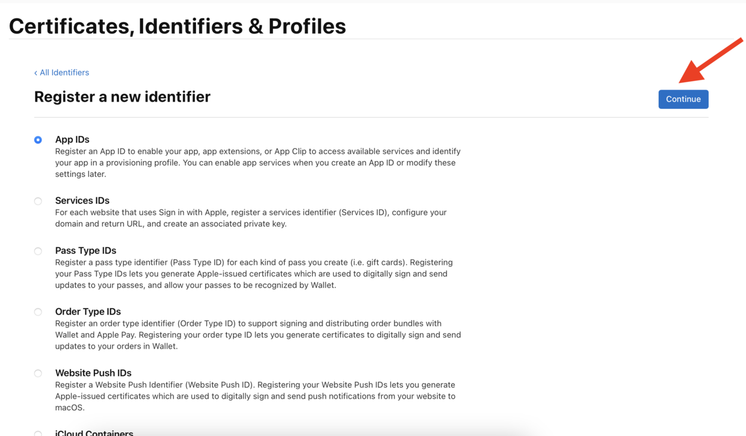Click the Register a new identifier heading

122,97
